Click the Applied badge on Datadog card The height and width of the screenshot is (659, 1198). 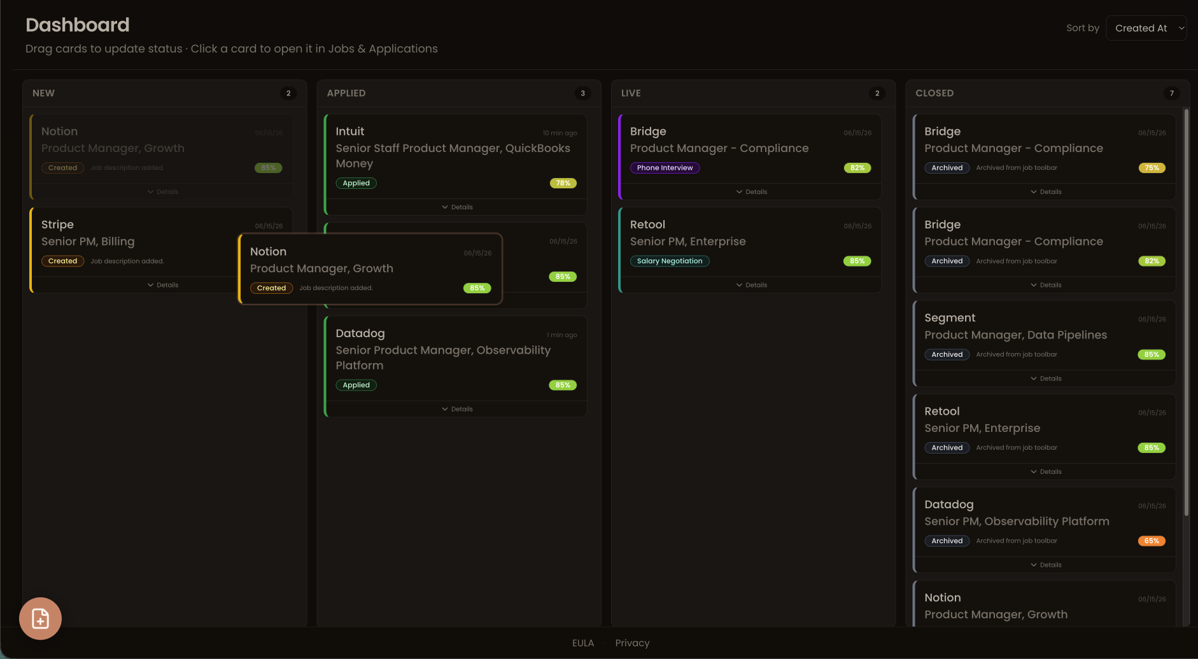pyautogui.click(x=356, y=385)
